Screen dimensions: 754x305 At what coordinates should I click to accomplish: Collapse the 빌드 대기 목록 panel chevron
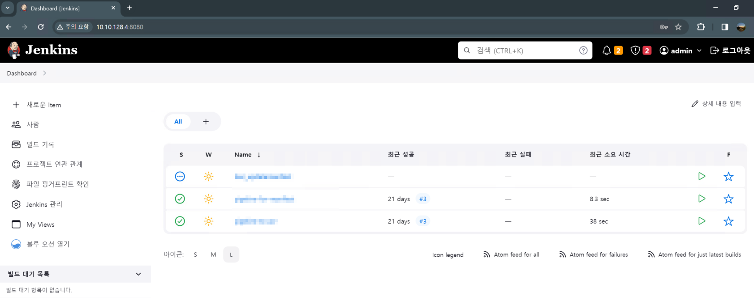(138, 274)
